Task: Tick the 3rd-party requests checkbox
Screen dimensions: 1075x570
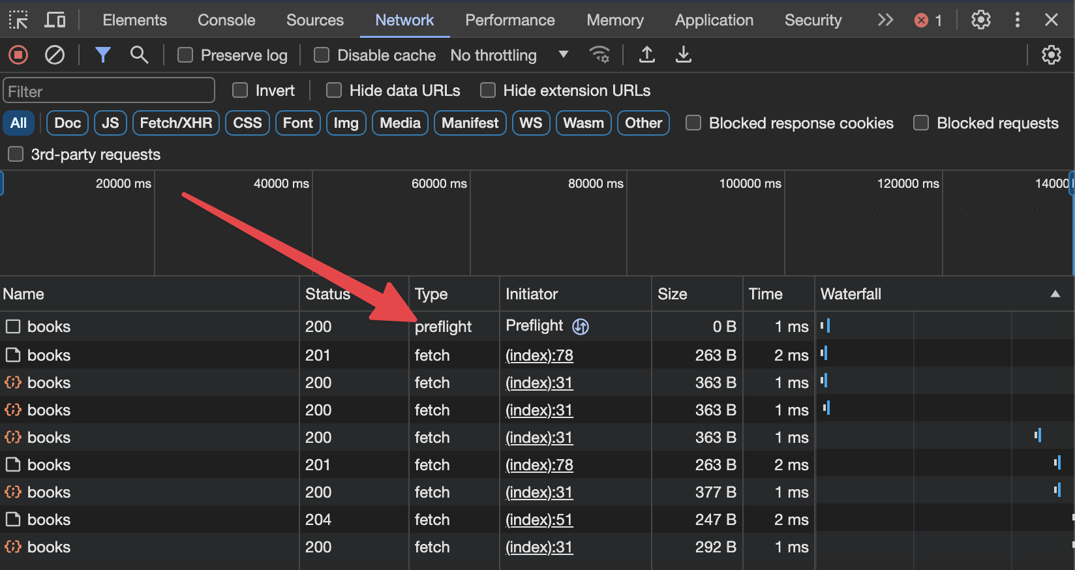Action: pyautogui.click(x=15, y=155)
